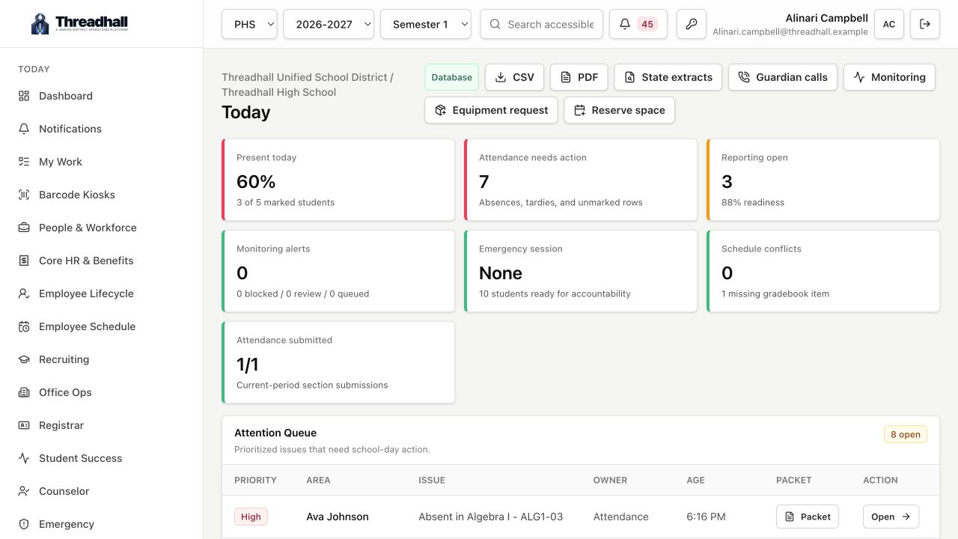Viewport: 958px width, 539px height.
Task: Open Monitoring view
Action: click(x=889, y=77)
